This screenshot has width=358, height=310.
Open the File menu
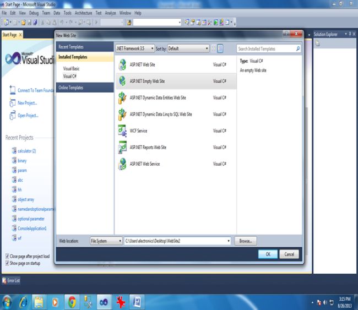(4, 13)
